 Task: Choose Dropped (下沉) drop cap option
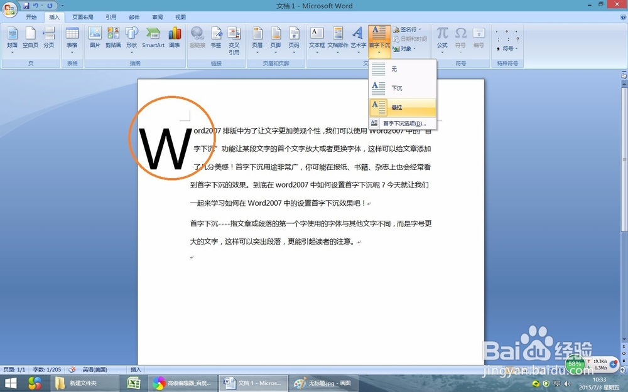[403, 88]
